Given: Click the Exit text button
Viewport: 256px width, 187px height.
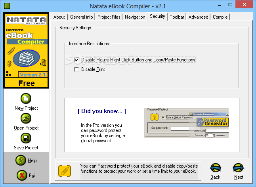Looking at the screenshot, I should pos(32,176).
